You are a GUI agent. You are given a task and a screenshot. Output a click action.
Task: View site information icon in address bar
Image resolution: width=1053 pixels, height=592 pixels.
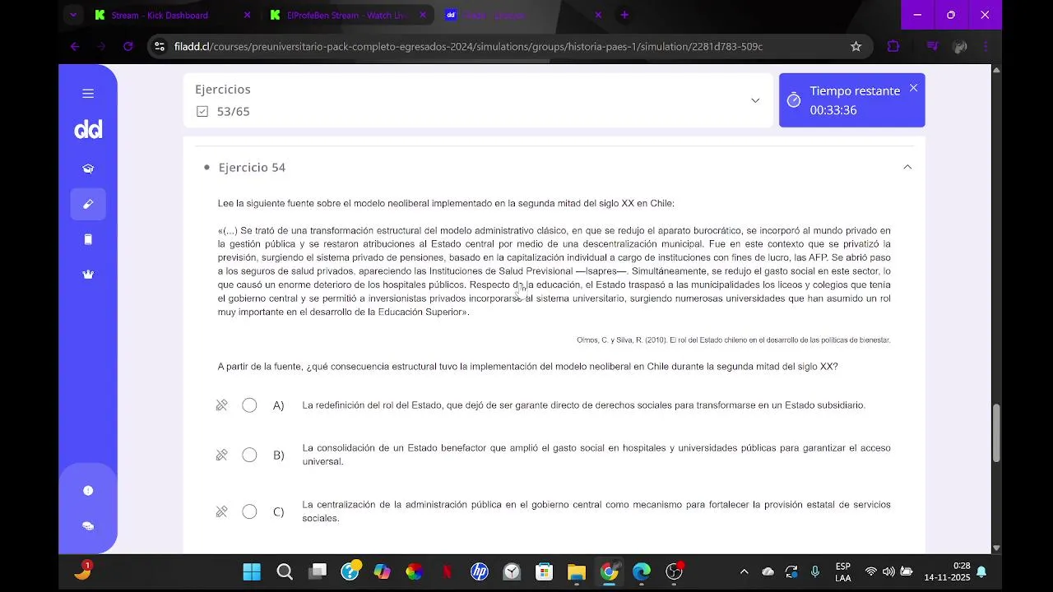click(x=160, y=47)
